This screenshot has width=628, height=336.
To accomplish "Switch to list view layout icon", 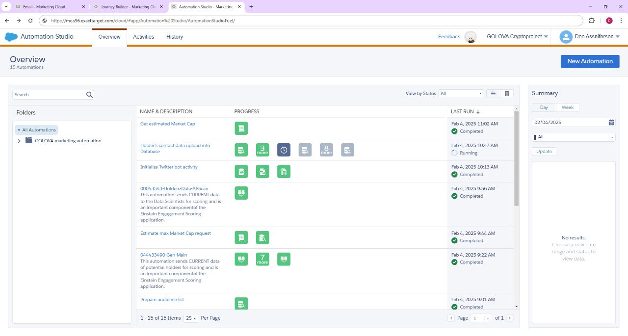I will pos(493,94).
